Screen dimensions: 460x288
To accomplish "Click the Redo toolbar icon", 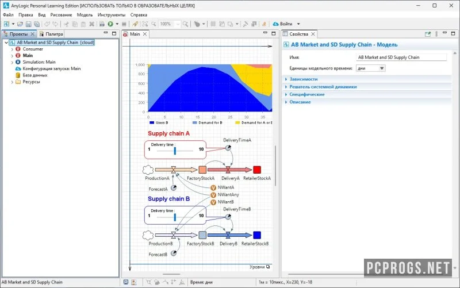I will (55, 24).
